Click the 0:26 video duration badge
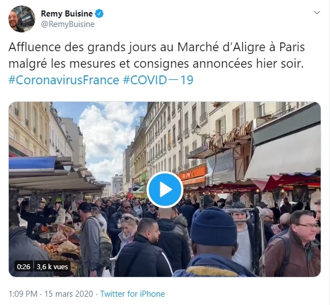330x305 pixels. [24, 266]
